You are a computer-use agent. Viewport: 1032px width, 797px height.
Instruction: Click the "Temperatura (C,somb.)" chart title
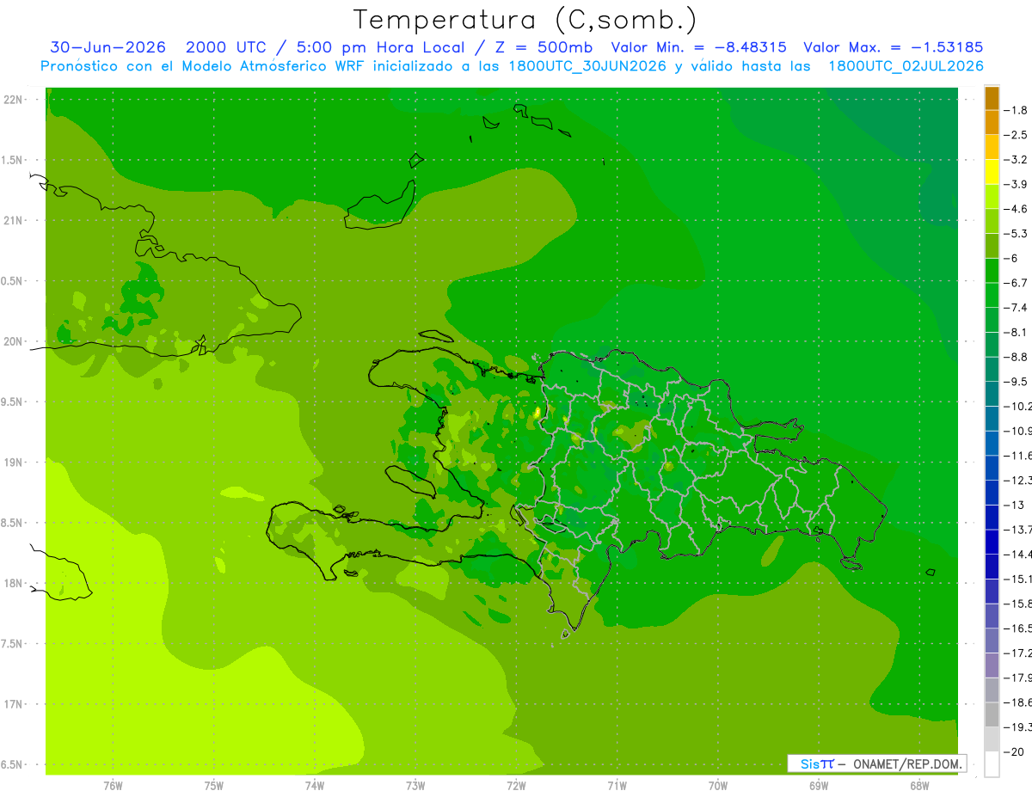(x=525, y=20)
